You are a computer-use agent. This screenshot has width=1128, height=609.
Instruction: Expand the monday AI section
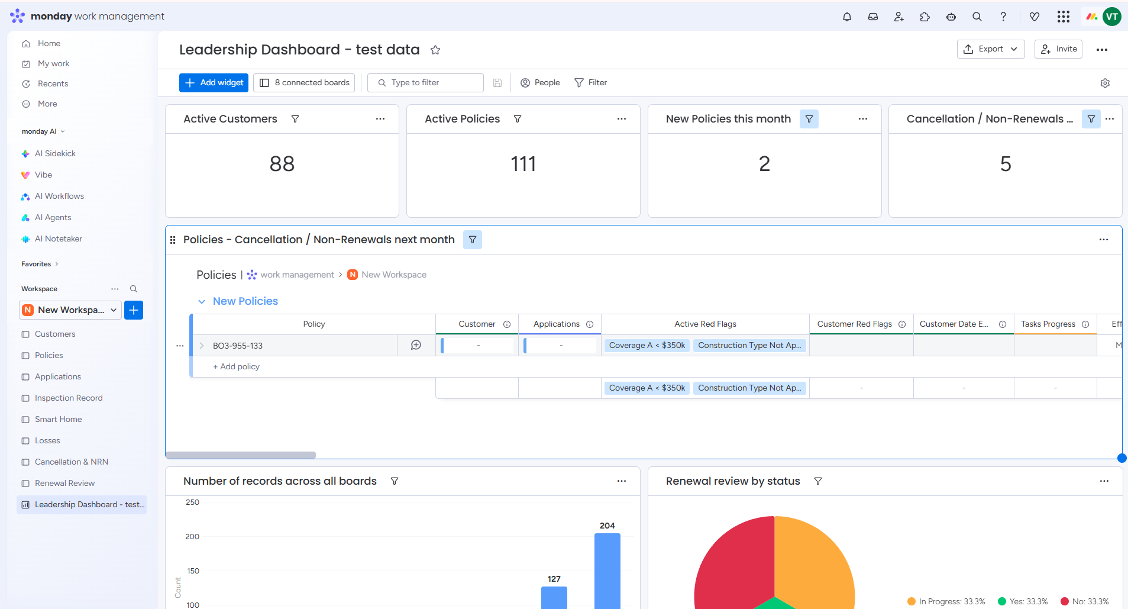(43, 131)
